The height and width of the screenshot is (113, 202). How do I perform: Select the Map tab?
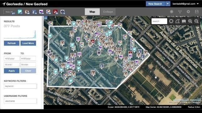92,12
